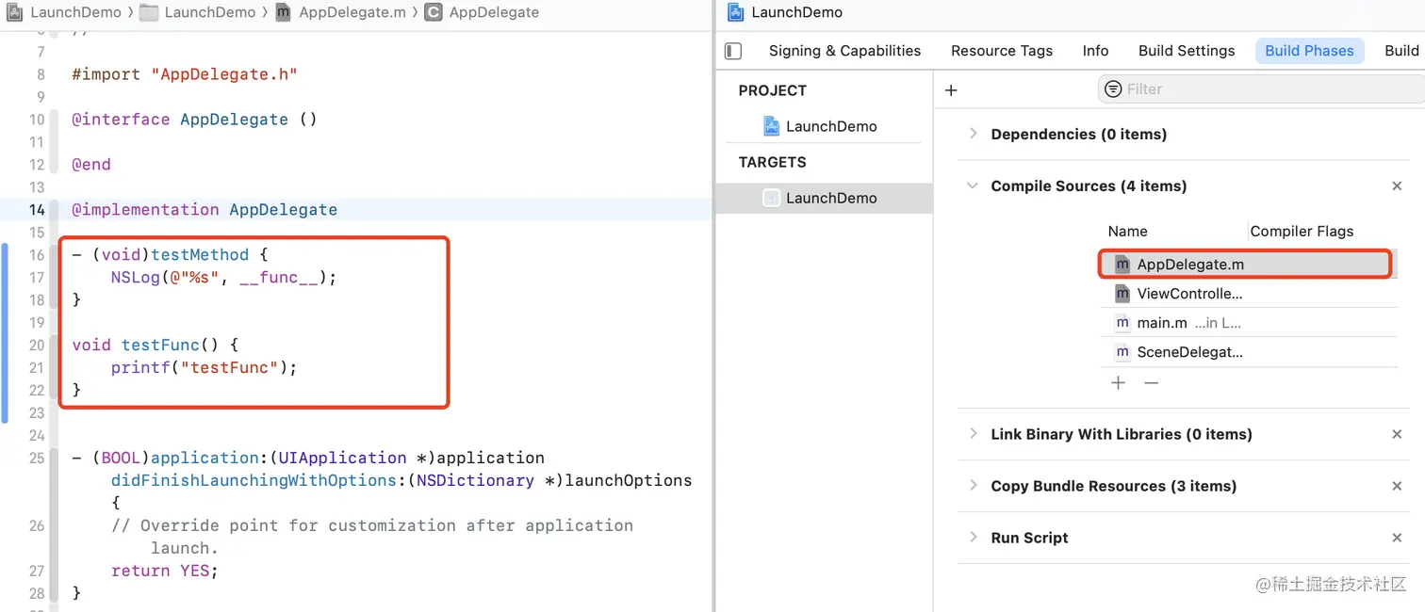The height and width of the screenshot is (612, 1425).
Task: Click the Dependencies (0 items) title
Action: [1078, 134]
